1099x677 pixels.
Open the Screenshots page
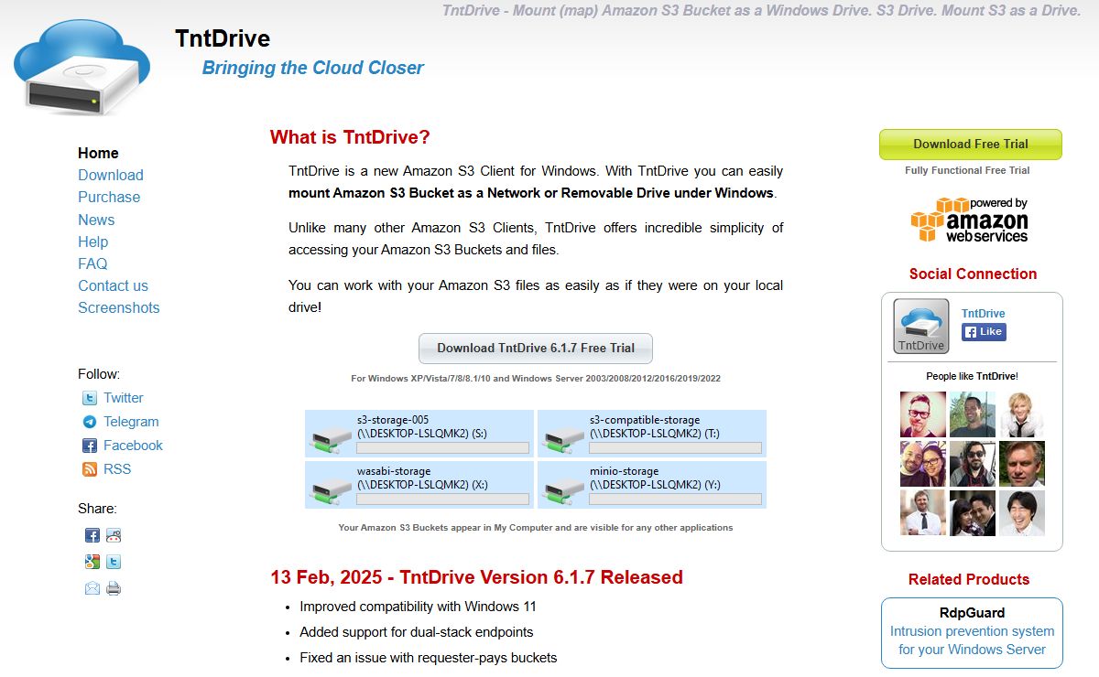click(x=119, y=307)
